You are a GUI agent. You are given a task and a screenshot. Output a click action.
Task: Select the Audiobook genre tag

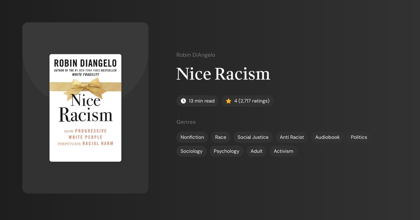coord(327,137)
